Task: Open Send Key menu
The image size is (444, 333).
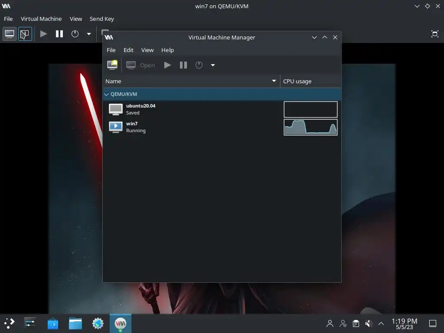Action: [101, 19]
